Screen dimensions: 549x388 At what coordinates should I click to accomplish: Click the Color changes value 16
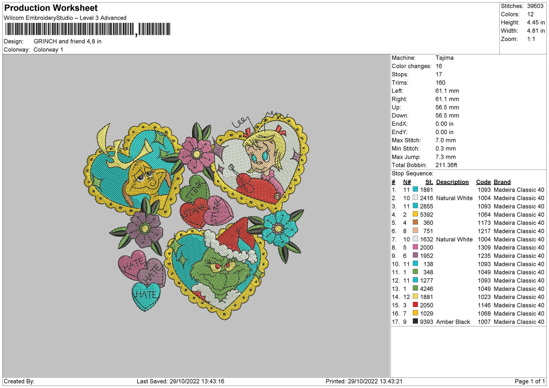click(439, 66)
